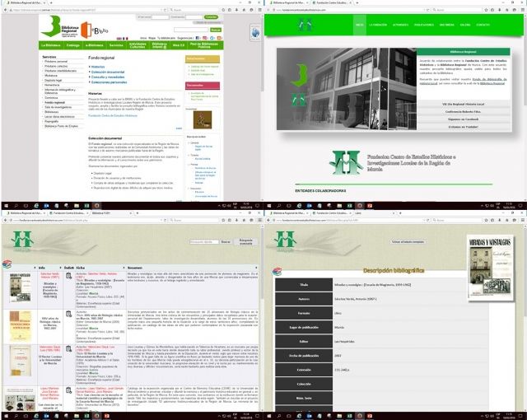Open Facebook icon on Biblioteca Regional page

tap(198, 38)
